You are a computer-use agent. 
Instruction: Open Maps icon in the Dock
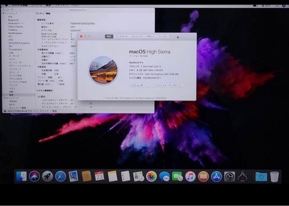click(x=138, y=176)
